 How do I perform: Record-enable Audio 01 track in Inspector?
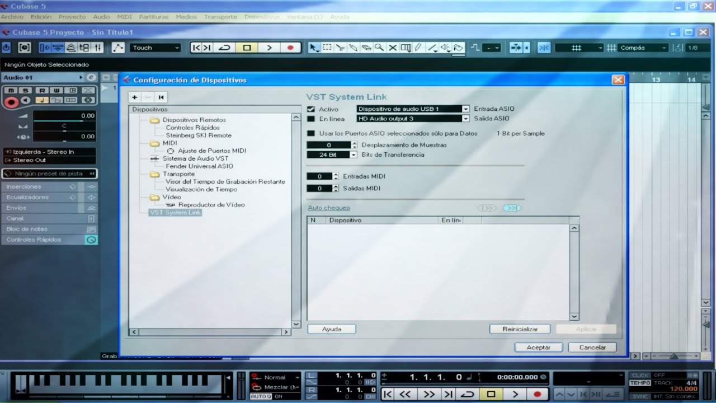(x=11, y=102)
